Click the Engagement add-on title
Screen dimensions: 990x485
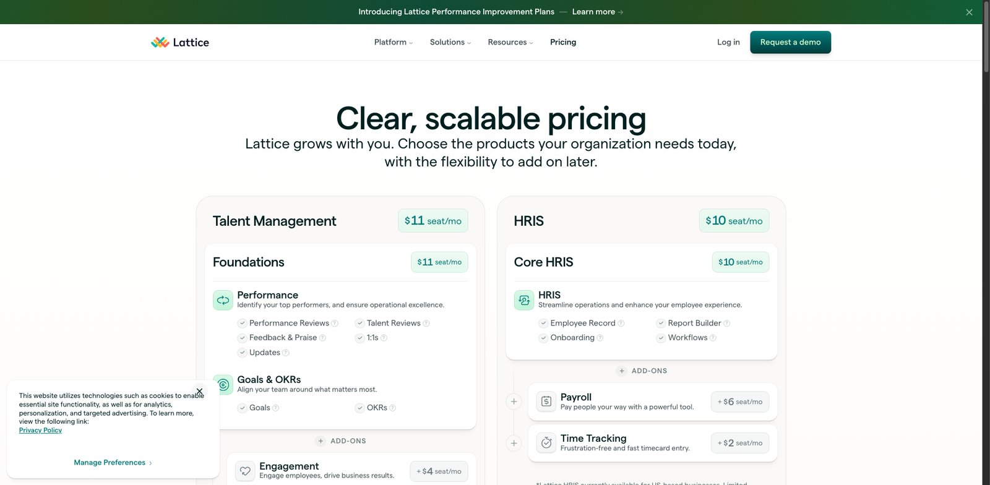pos(289,466)
